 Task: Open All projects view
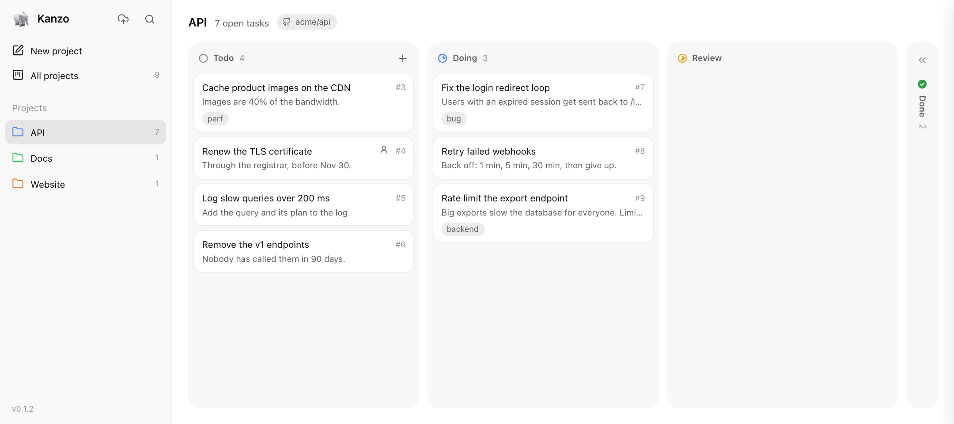pos(86,76)
